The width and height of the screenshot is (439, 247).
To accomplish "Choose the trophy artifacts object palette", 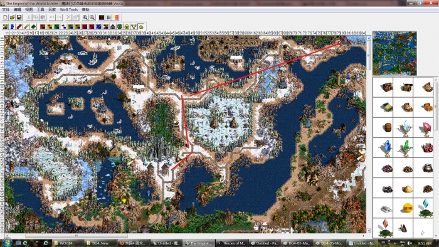I will click(134, 26).
